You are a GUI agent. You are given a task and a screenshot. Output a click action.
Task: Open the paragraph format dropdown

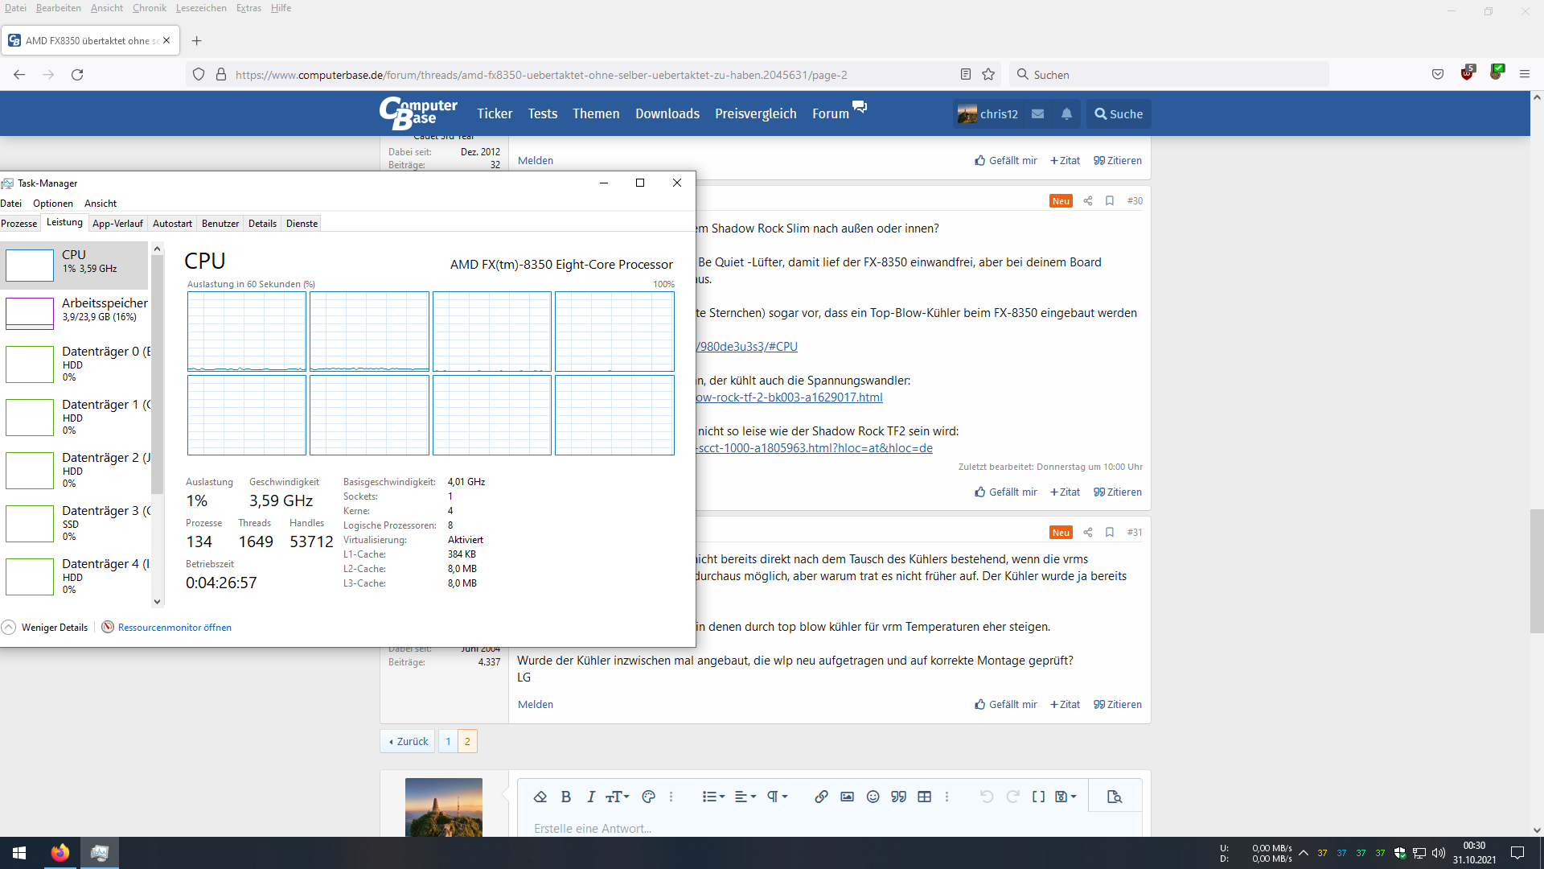coord(777,797)
